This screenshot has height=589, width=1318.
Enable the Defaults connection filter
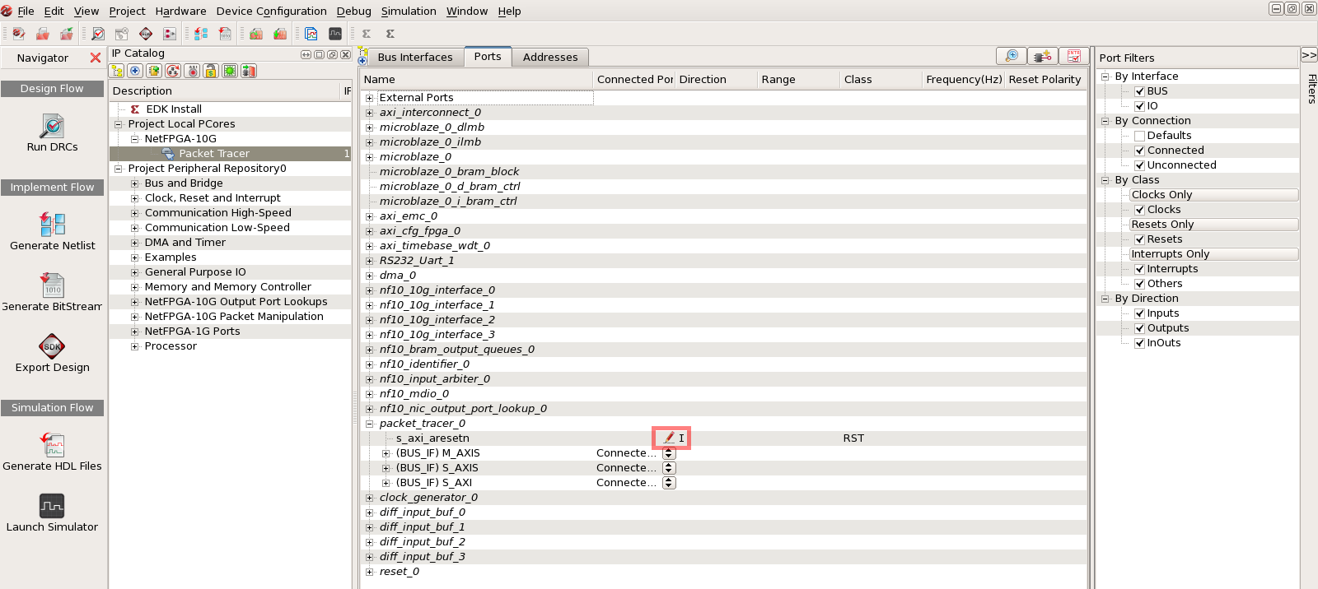(x=1140, y=136)
